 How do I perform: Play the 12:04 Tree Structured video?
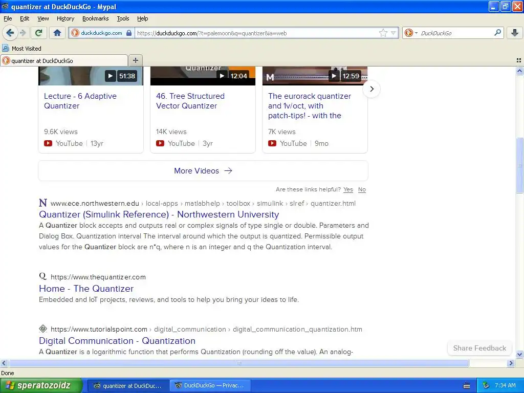(203, 76)
